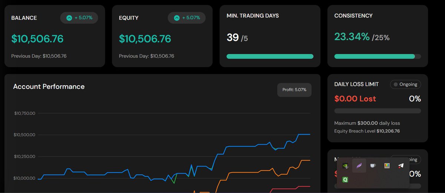Click the Min. Trading Days progress bar

270,56
